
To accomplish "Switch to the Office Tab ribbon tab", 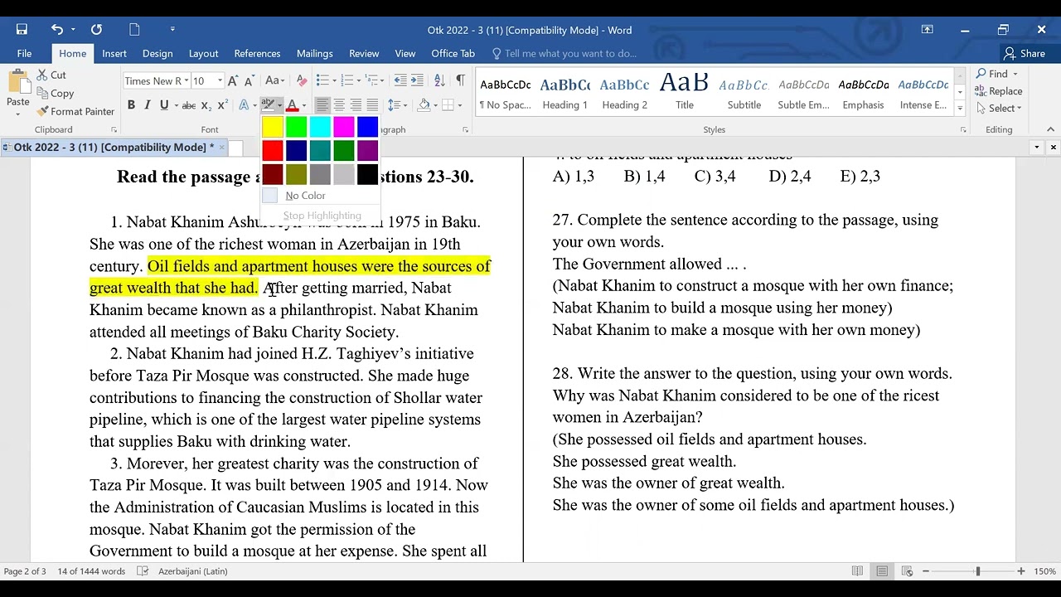I will pos(453,53).
